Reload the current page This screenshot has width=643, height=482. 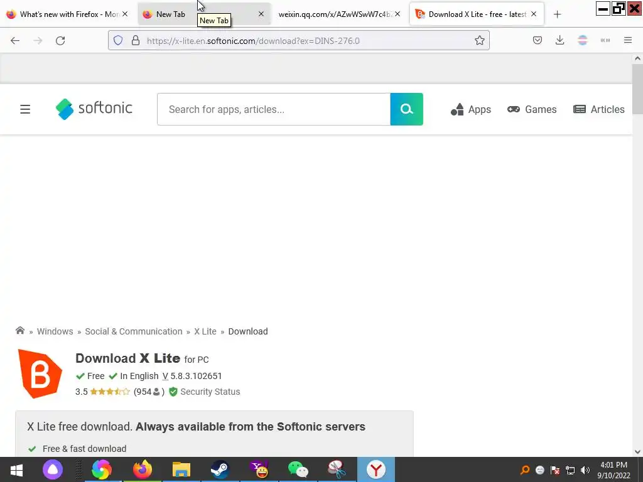click(x=60, y=41)
